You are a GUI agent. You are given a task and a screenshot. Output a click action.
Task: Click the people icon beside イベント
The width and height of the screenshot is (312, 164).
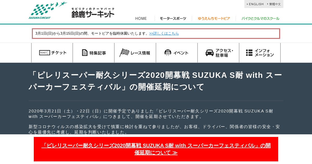tap(168, 53)
